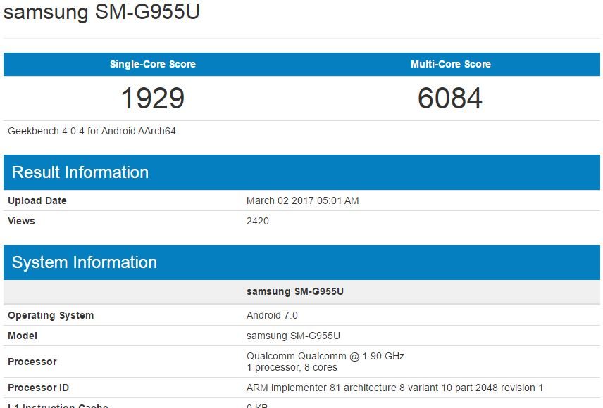This screenshot has height=408, width=603.
Task: Click the ARM implementer 81 processor ID value
Action: point(394,388)
